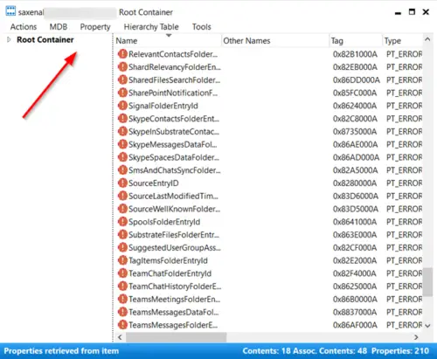The width and height of the screenshot is (437, 359).
Task: Click the error icon for TagItemsFolderEntryId
Action: tap(122, 260)
